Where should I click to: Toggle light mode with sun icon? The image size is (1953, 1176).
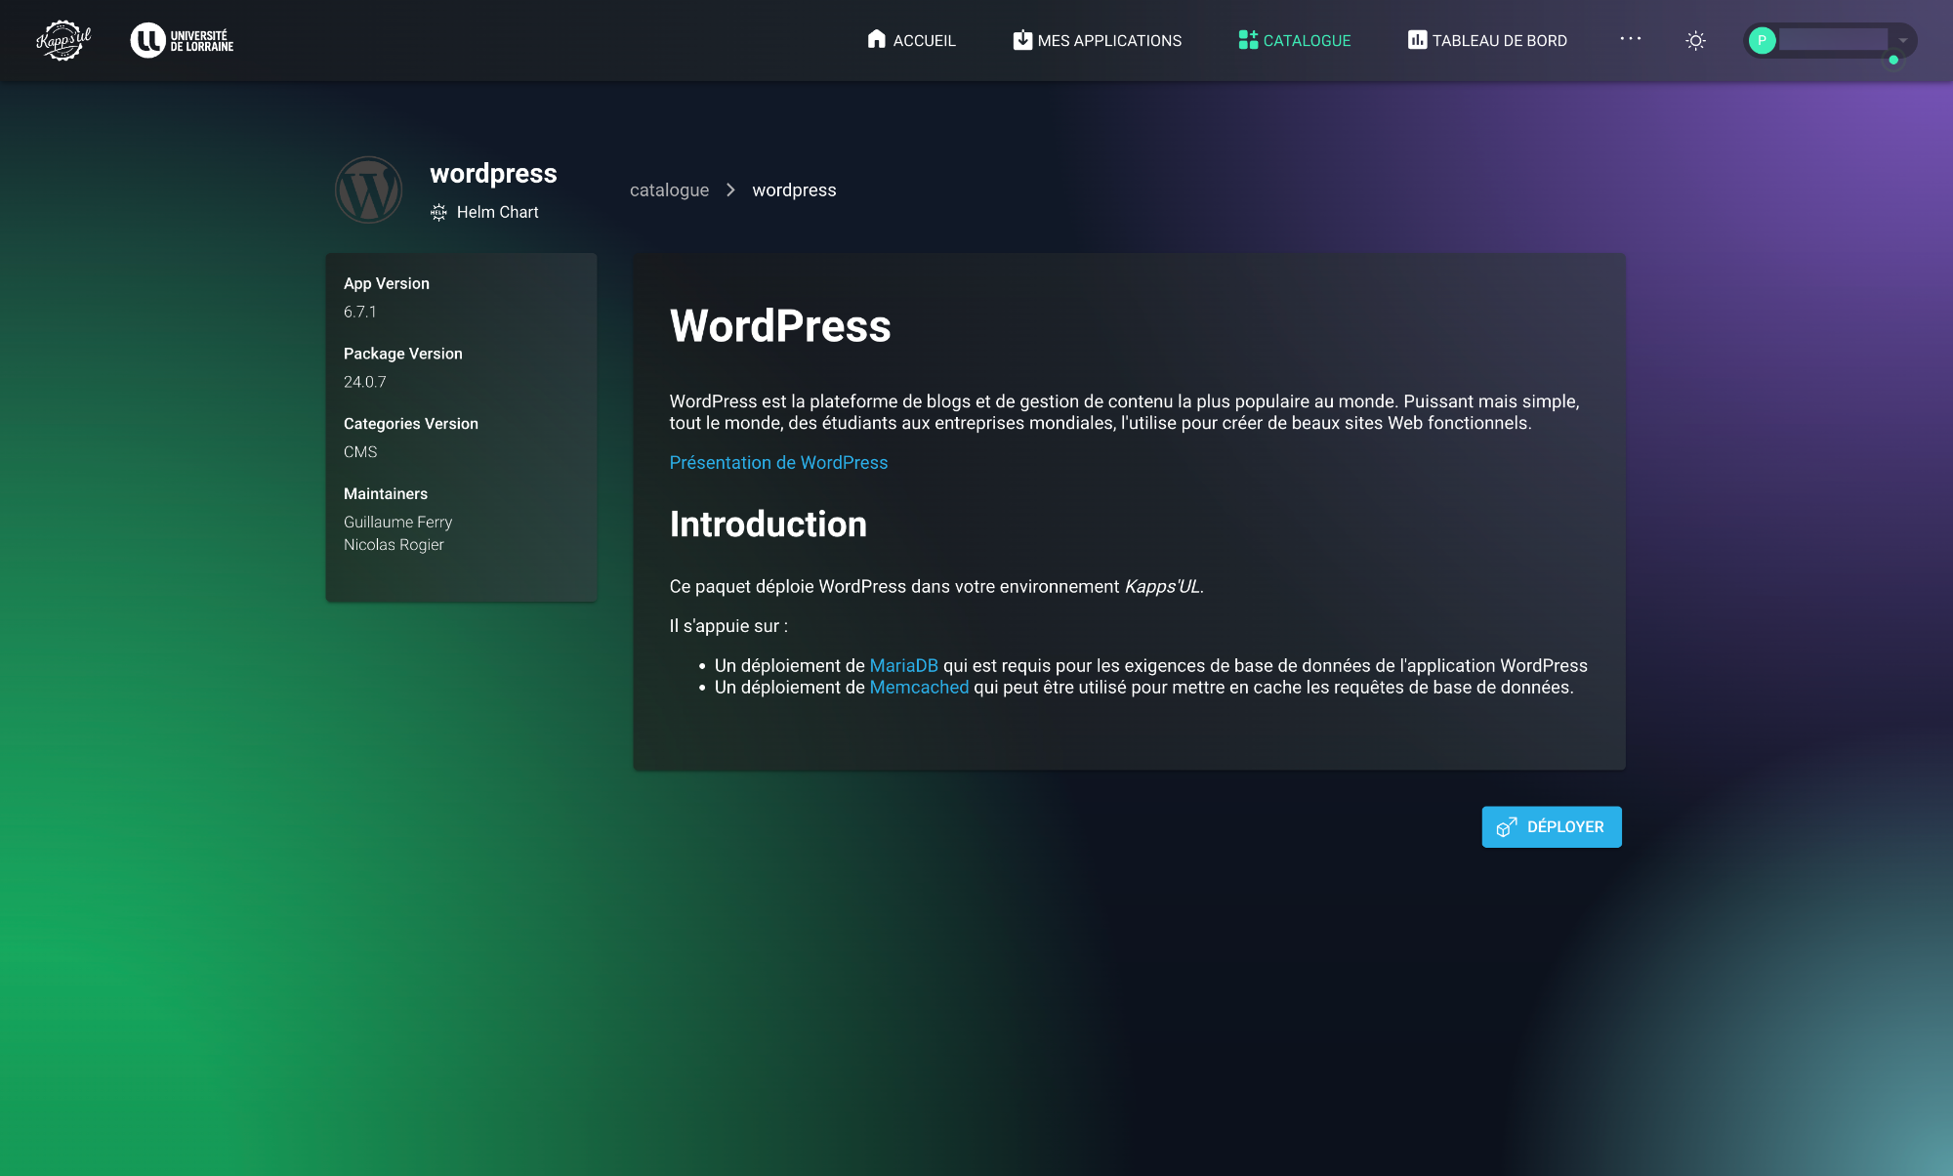coord(1695,40)
